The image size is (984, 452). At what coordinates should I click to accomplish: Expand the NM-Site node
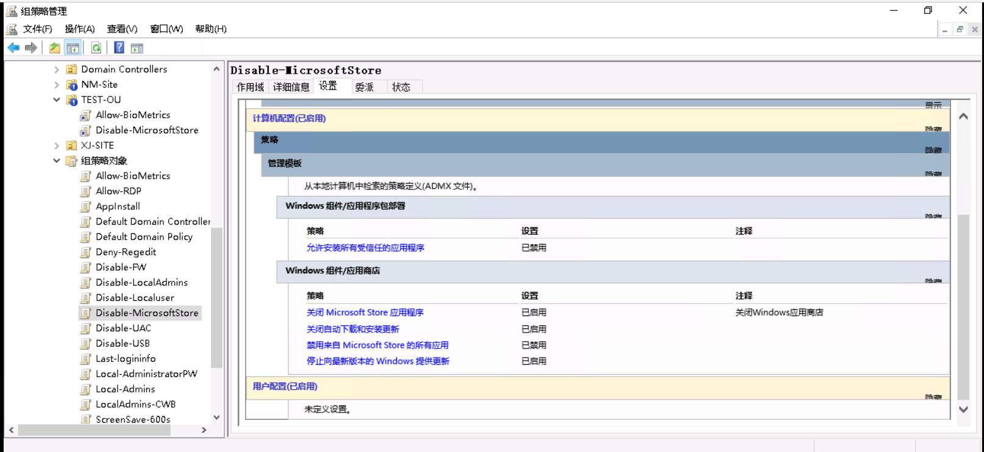57,85
